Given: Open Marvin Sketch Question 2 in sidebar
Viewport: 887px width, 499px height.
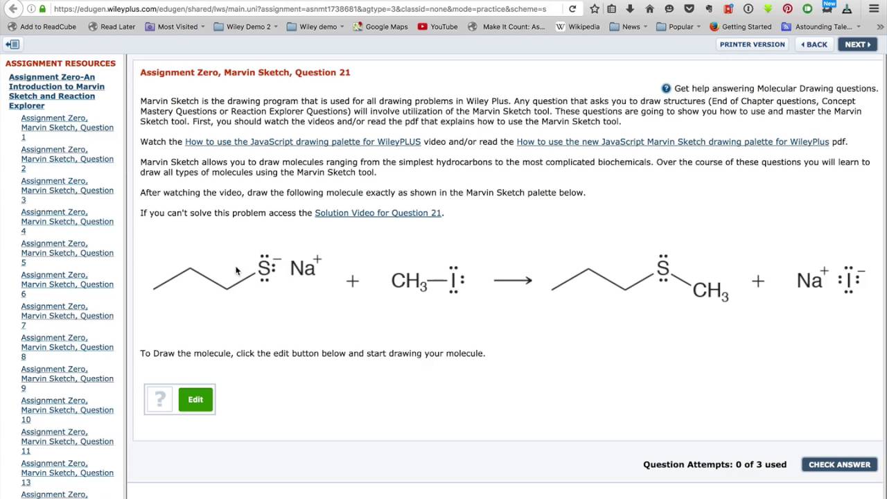Looking at the screenshot, I should (67, 159).
